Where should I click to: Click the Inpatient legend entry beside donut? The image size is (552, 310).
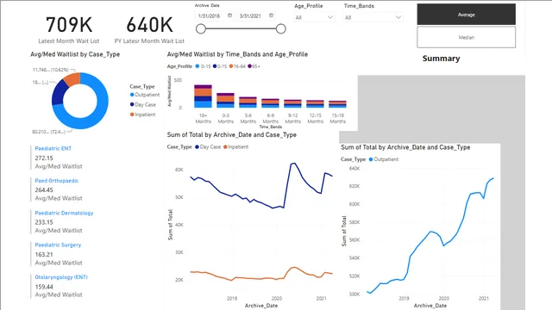tap(142, 115)
